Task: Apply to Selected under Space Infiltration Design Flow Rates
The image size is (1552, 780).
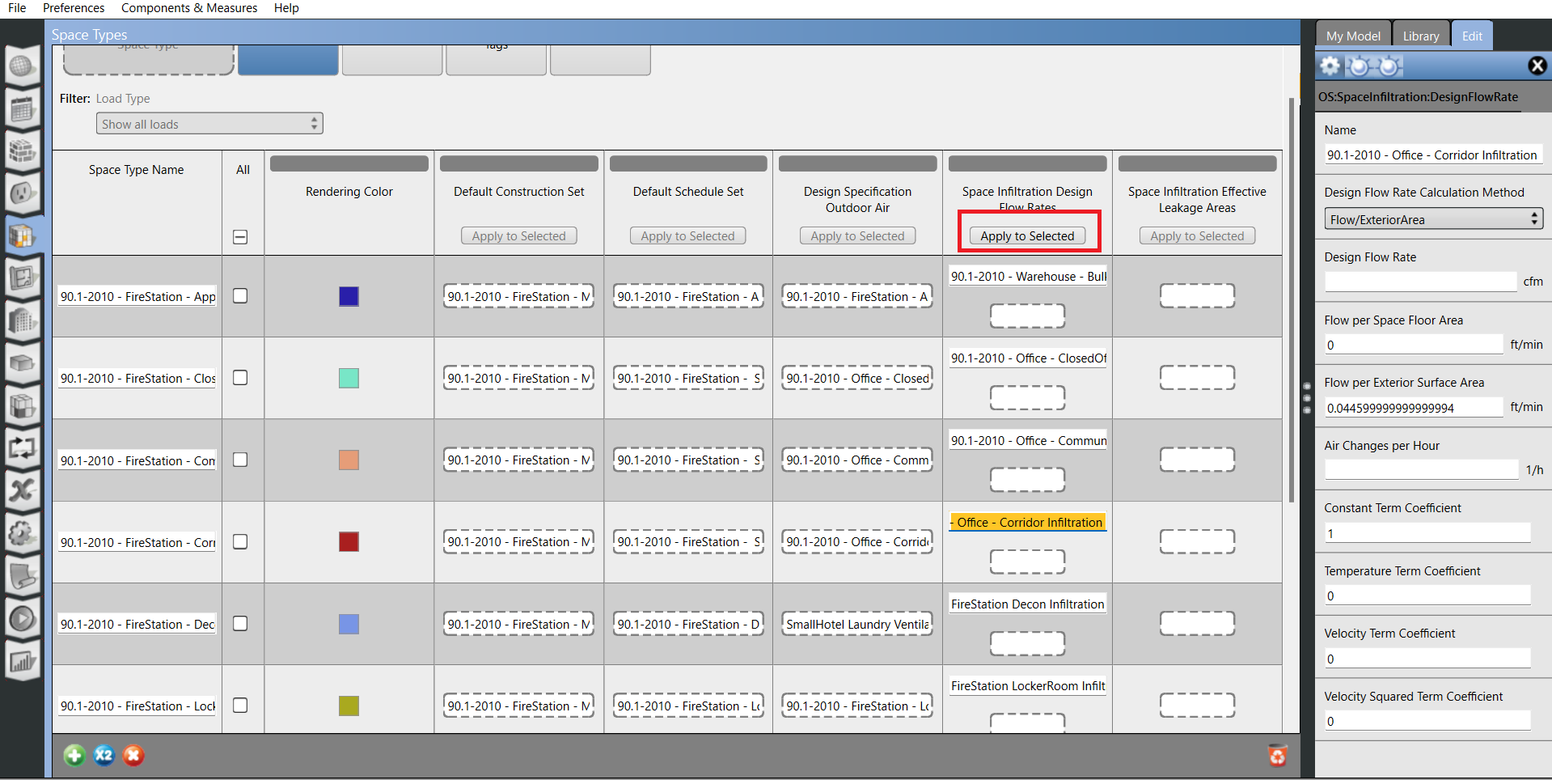Action: [x=1027, y=236]
